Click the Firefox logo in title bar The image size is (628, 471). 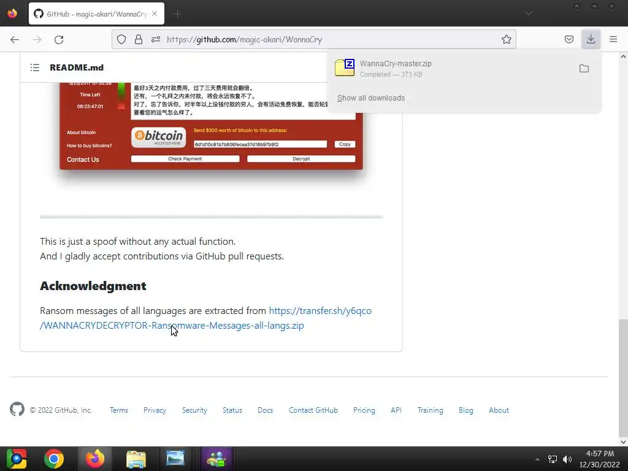pos(12,13)
